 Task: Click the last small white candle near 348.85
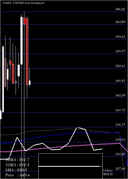[x=30, y=83]
